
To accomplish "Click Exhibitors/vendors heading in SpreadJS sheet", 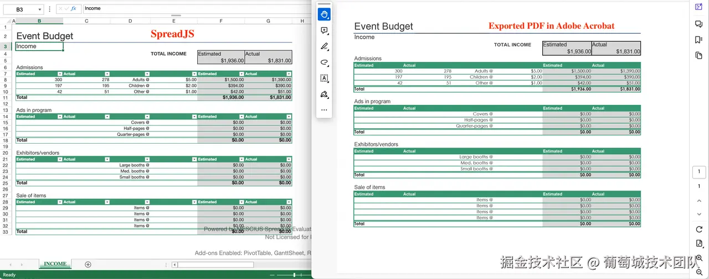I will pos(38,153).
